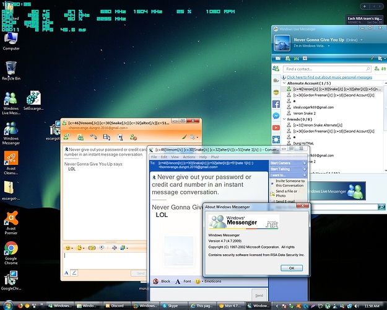Click the Send button in Windows Messenger conversation
Screen dimensions: 387x310
pos(259,295)
